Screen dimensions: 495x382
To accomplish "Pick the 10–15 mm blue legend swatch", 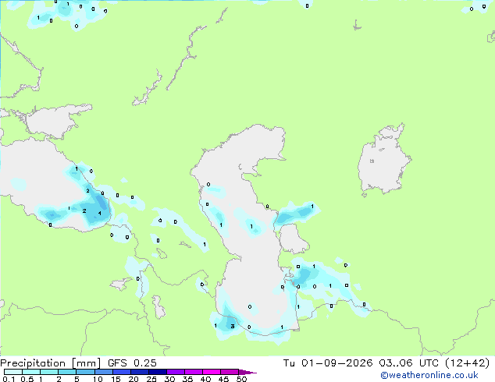I will (x=103, y=372).
